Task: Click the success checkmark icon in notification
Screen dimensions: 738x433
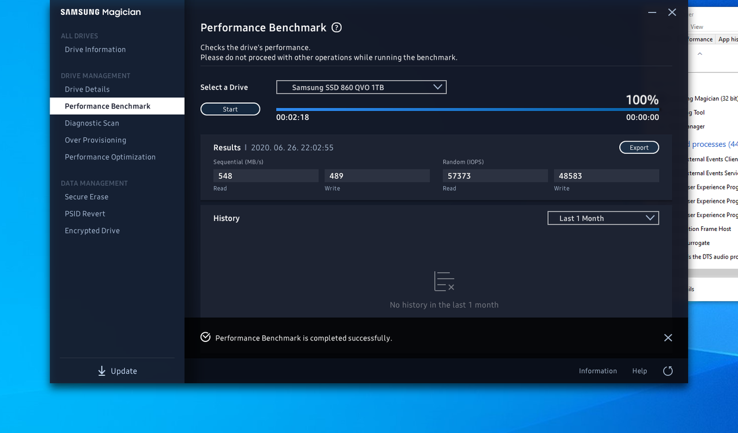Action: tap(205, 337)
